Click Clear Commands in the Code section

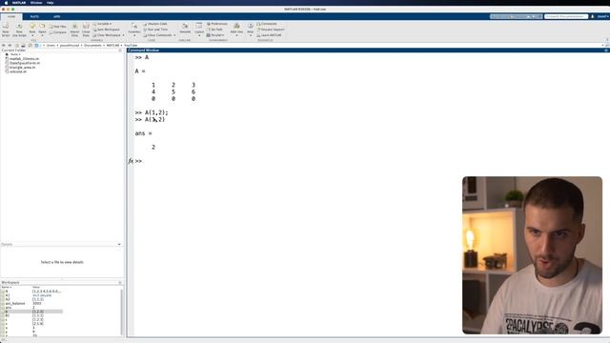tap(159, 35)
